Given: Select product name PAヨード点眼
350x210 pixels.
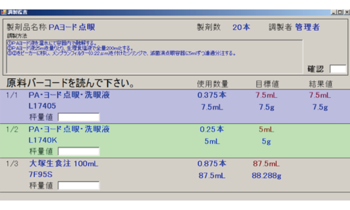Looking at the screenshot, I should tap(72, 27).
